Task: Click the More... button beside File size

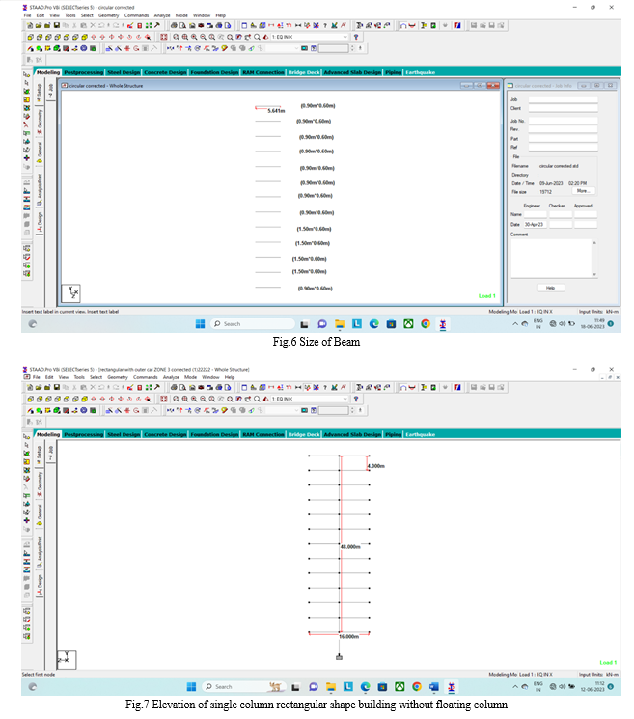Action: coord(584,191)
